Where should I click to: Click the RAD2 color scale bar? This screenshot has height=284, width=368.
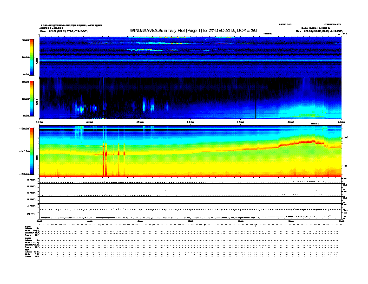(32, 57)
